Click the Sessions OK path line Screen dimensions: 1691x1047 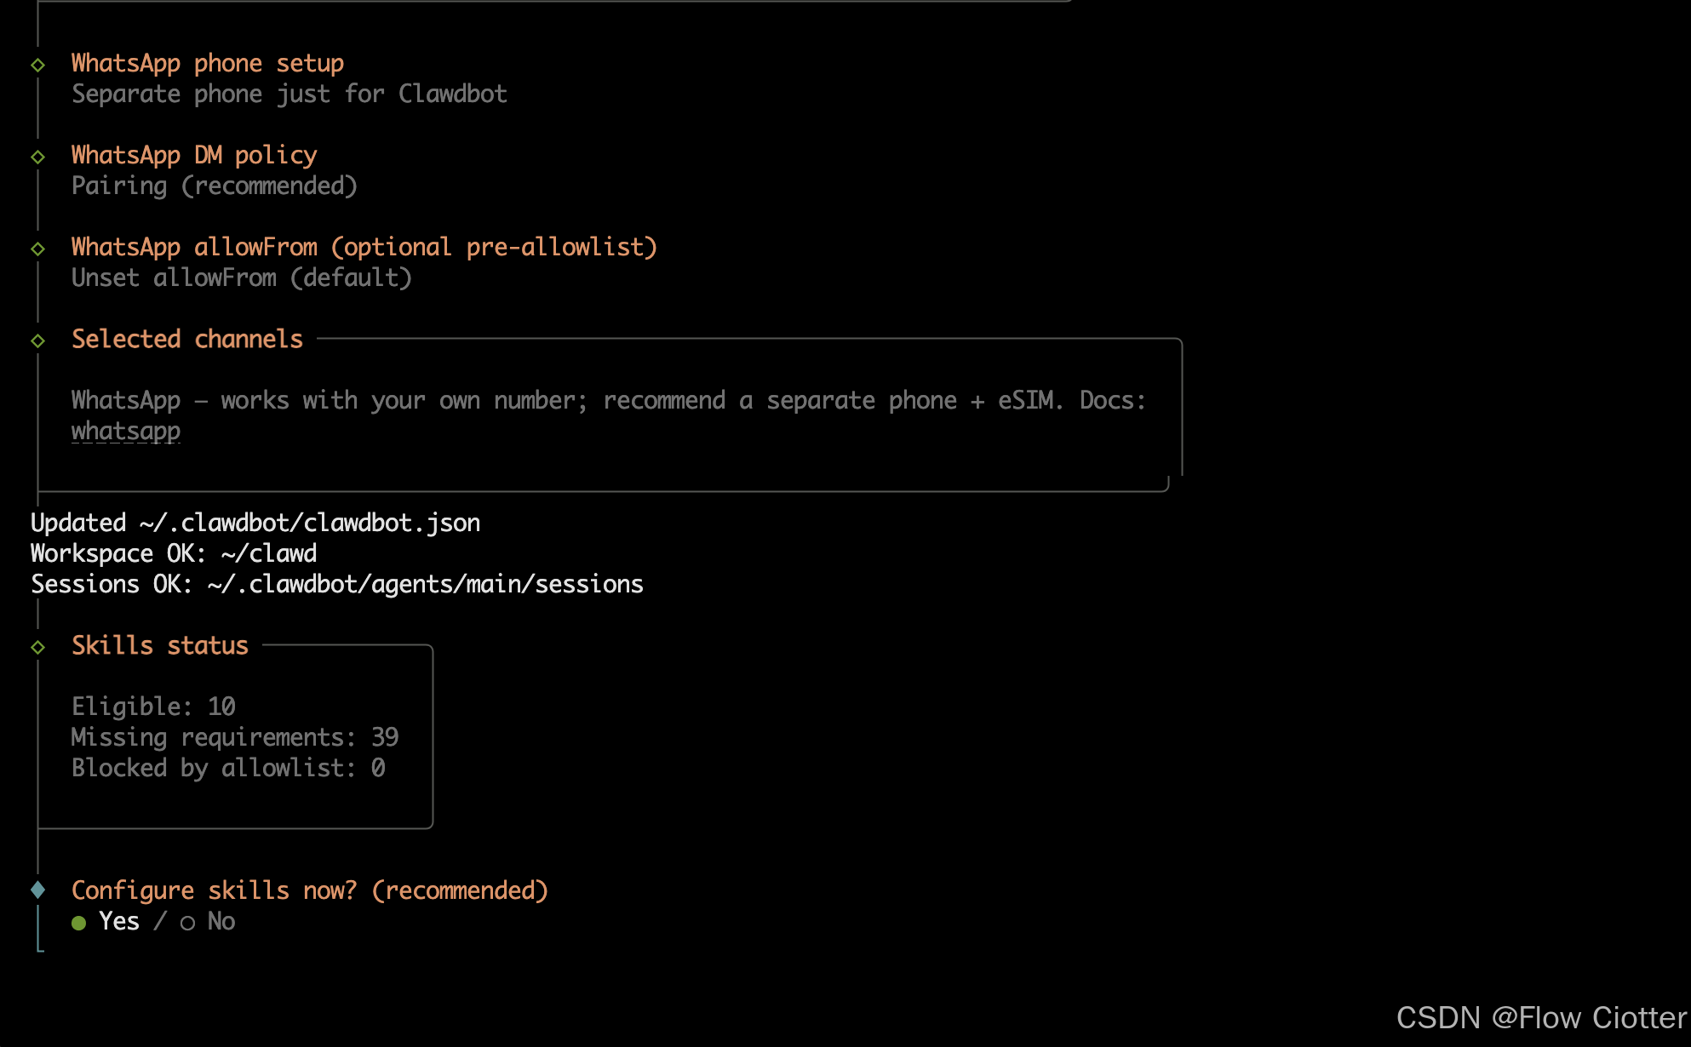coord(337,584)
